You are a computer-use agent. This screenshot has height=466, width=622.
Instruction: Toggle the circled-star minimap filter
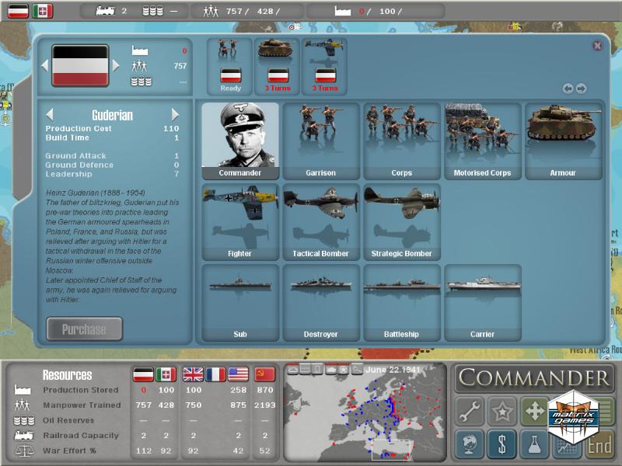click(344, 370)
